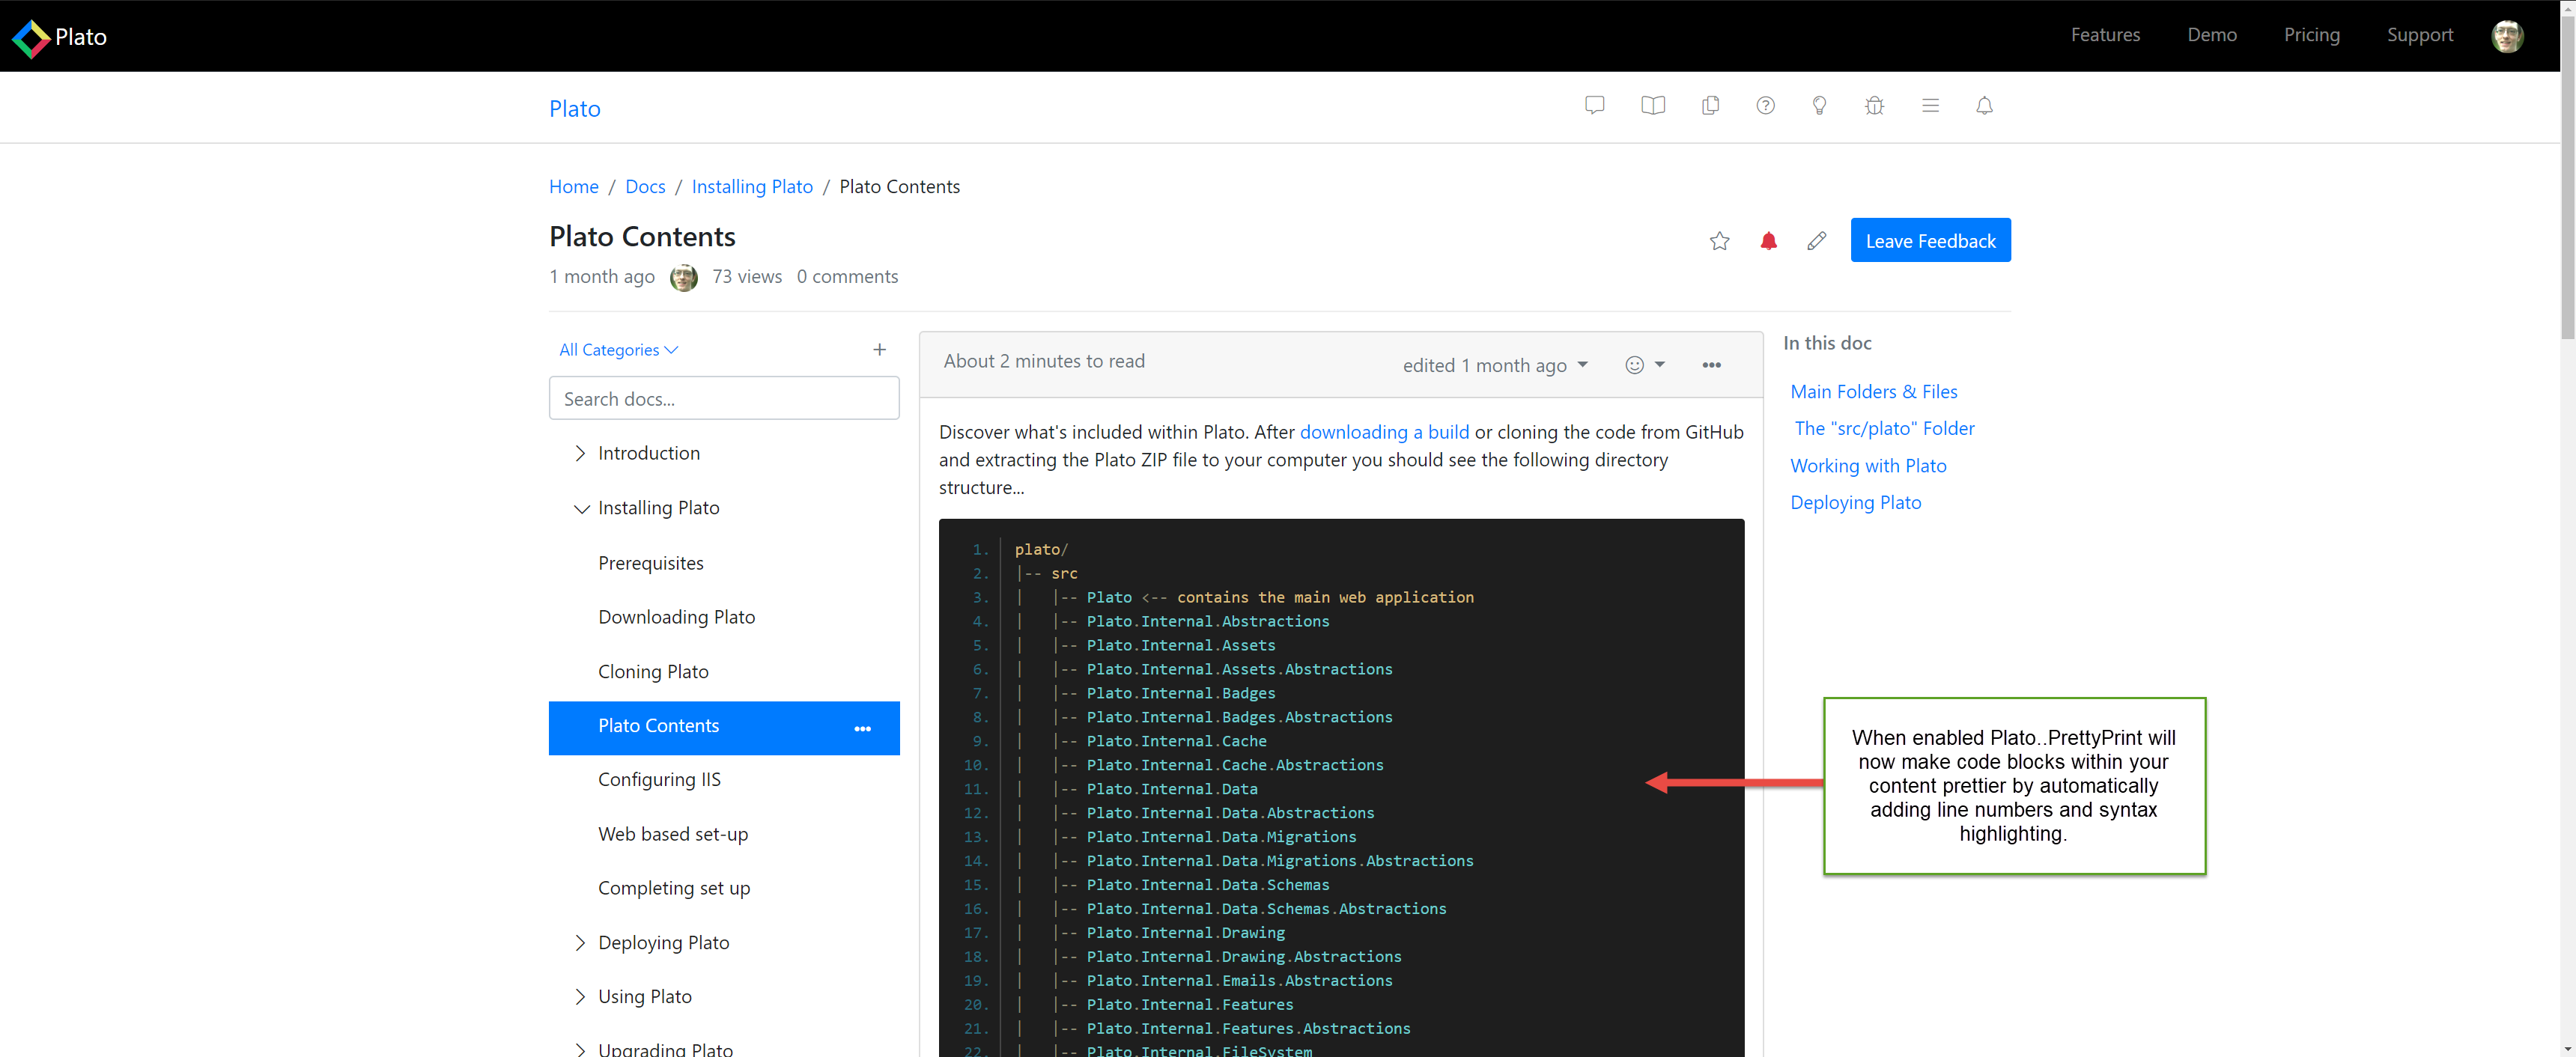The height and width of the screenshot is (1057, 2576).
Task: Click the blue Plato site title link
Action: [574, 108]
